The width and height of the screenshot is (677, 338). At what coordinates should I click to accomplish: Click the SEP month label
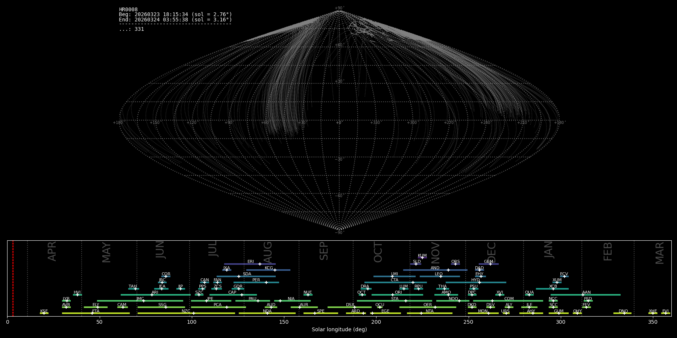324,251
